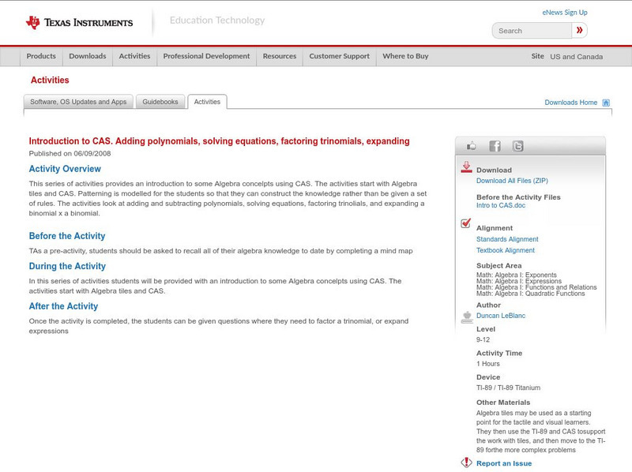Click the red download arrow icon
632x472 pixels.
(466, 167)
